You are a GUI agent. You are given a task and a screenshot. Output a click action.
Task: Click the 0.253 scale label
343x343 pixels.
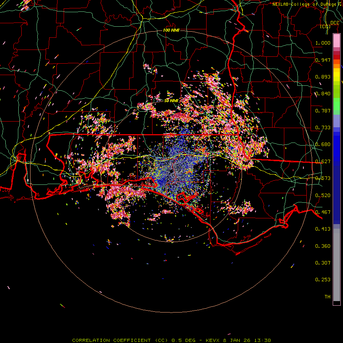click(x=323, y=280)
